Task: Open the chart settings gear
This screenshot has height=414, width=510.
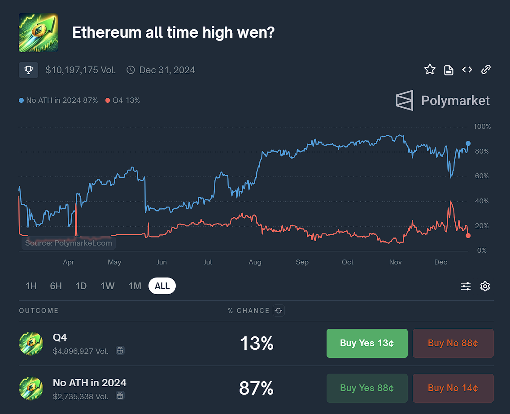Action: [485, 286]
